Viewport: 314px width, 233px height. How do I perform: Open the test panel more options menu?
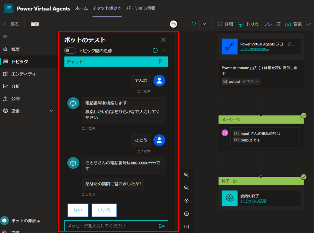pyautogui.click(x=164, y=50)
